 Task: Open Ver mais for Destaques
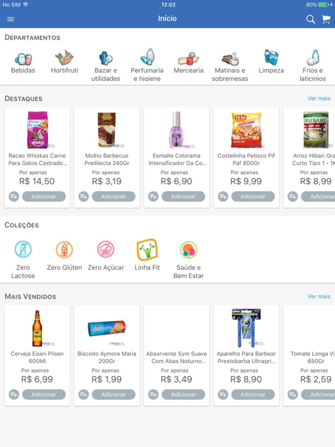[x=319, y=98]
